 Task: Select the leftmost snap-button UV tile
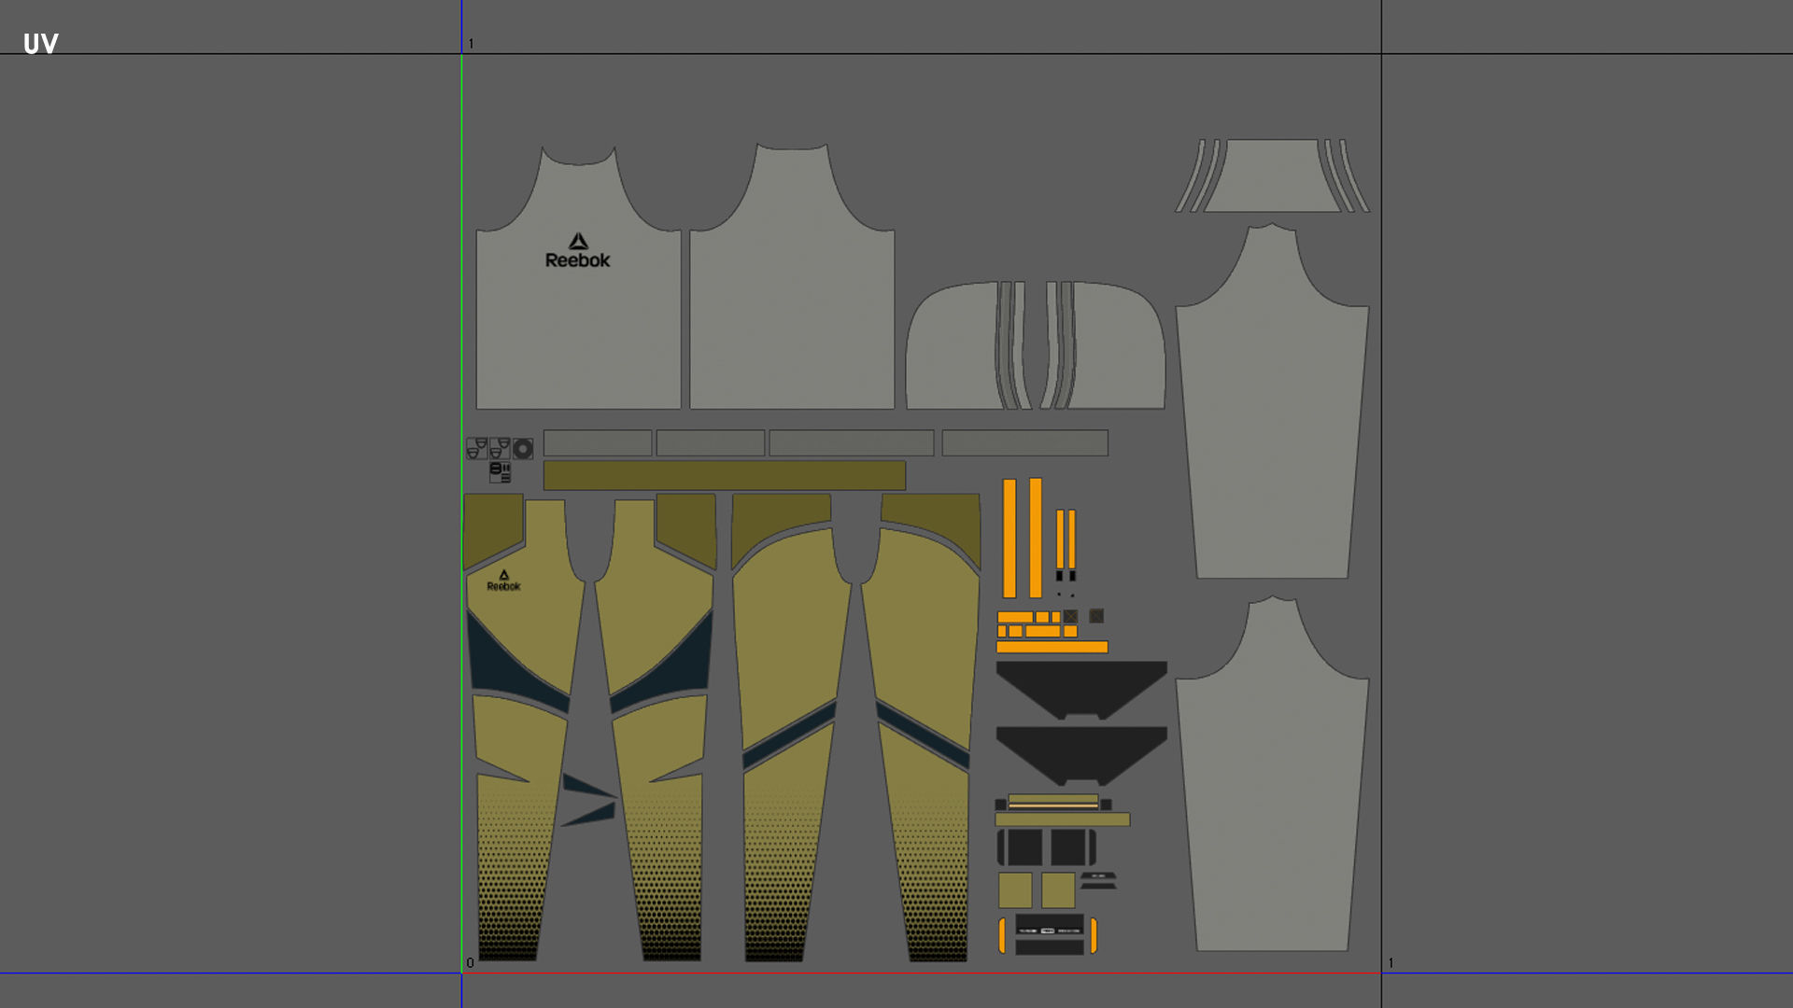pos(476,449)
